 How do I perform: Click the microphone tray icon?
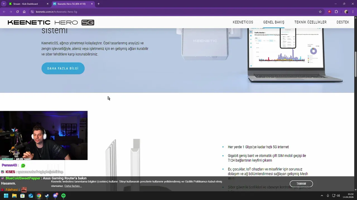[328, 196]
